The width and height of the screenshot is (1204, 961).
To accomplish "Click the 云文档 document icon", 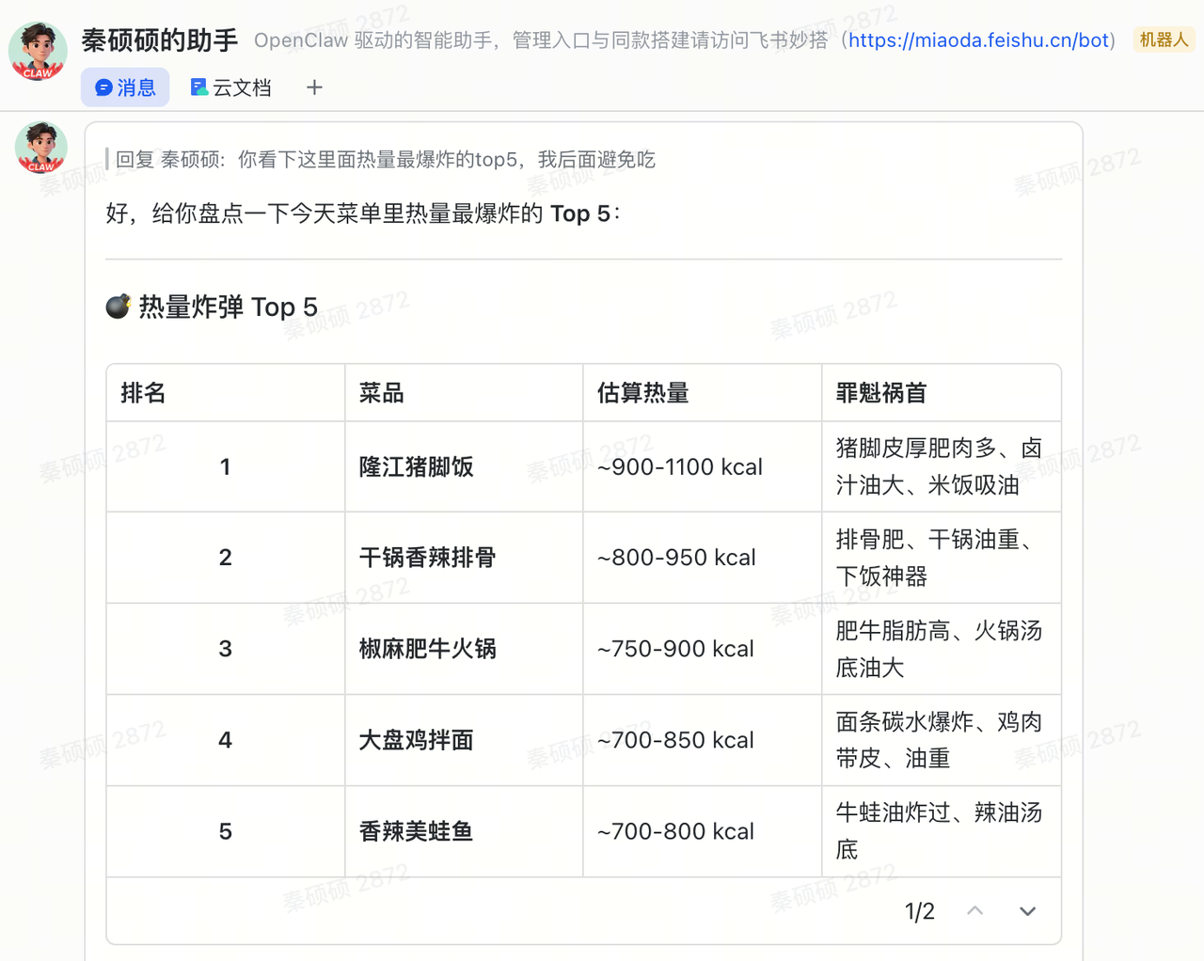I will point(198,87).
